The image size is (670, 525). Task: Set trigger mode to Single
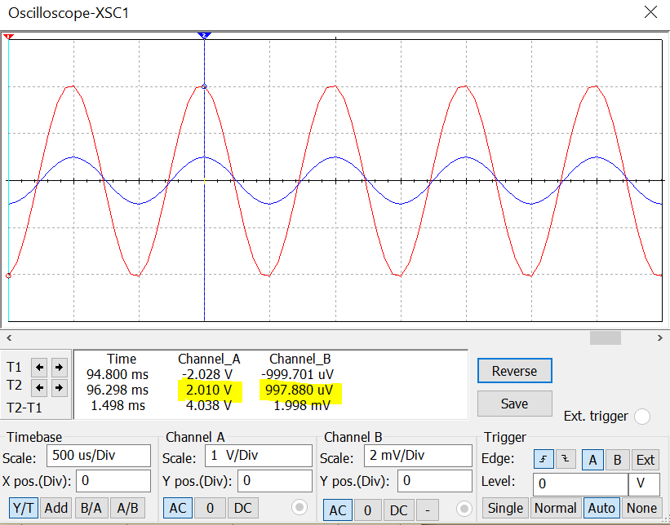(x=506, y=508)
